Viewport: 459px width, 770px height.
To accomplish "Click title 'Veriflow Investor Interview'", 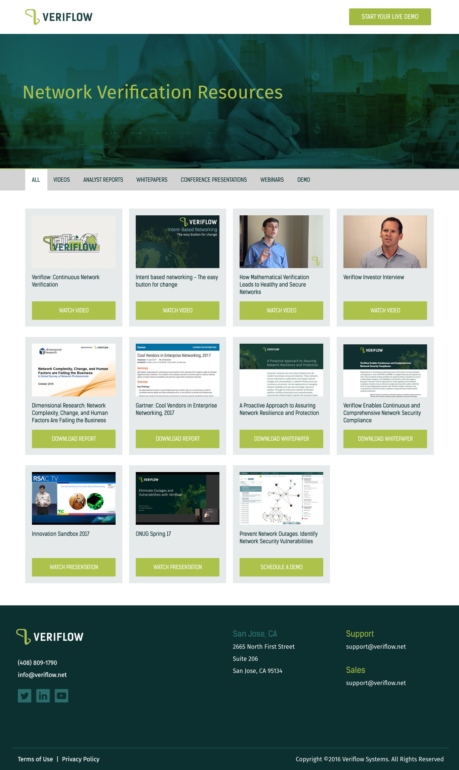I will click(374, 277).
